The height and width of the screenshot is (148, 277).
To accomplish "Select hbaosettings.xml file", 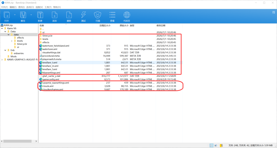I will click(111, 73).
